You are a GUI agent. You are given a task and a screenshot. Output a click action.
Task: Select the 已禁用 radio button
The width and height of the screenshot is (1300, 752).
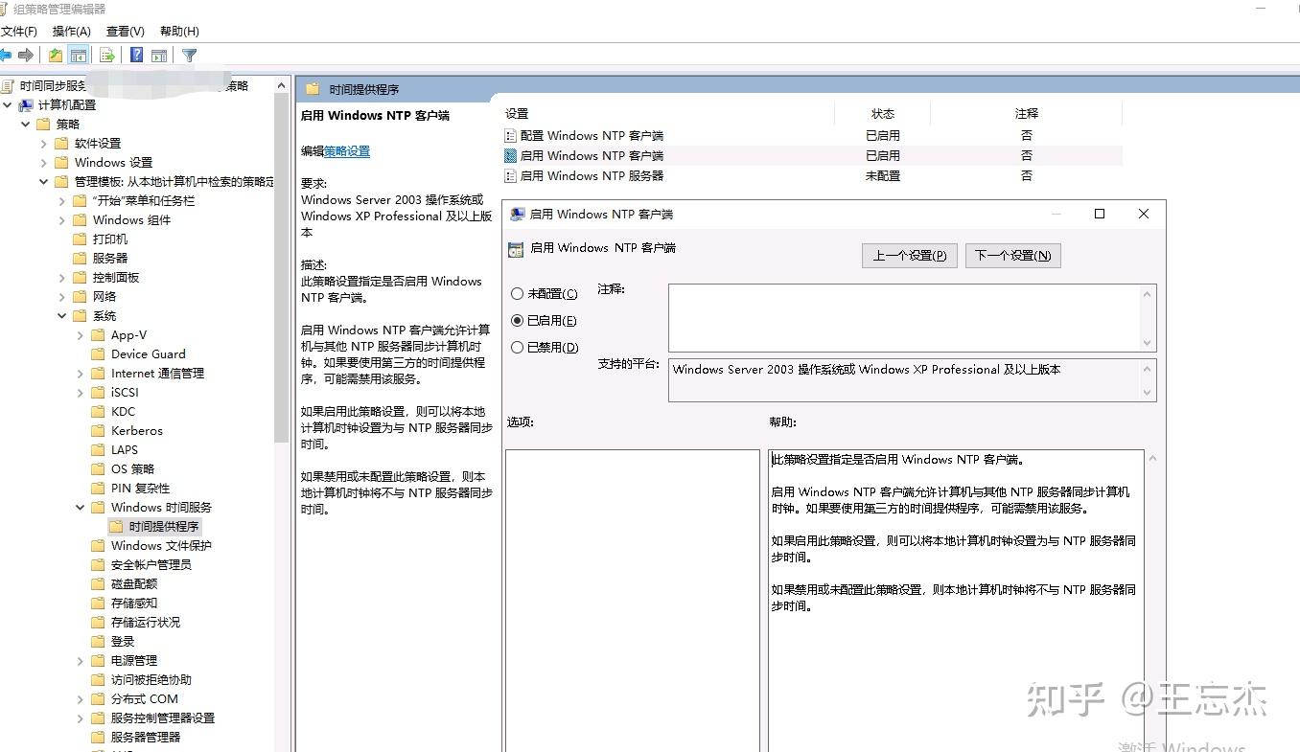coord(518,348)
